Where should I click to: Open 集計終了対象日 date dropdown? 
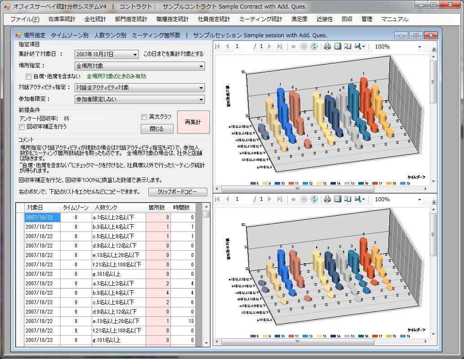135,54
